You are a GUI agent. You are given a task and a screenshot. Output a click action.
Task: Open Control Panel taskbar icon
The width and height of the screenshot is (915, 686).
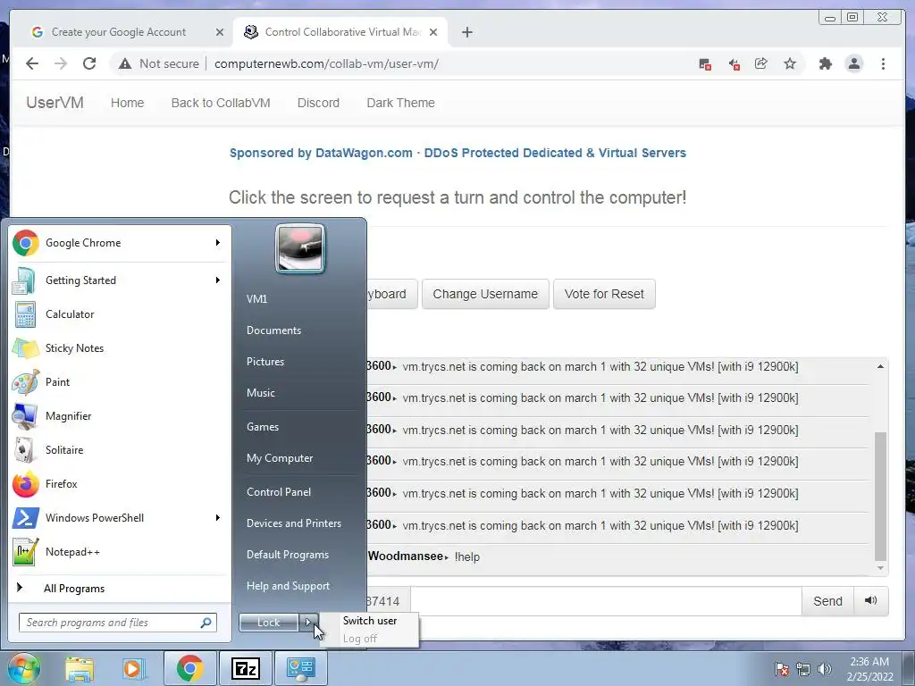301,668
